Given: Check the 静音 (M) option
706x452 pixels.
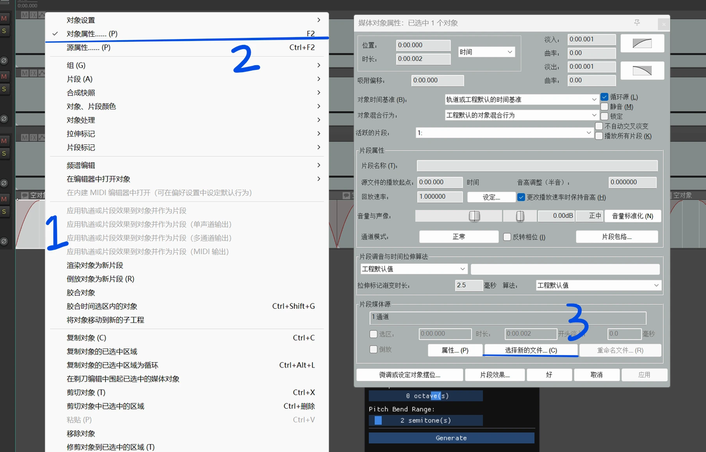Looking at the screenshot, I should pyautogui.click(x=604, y=106).
